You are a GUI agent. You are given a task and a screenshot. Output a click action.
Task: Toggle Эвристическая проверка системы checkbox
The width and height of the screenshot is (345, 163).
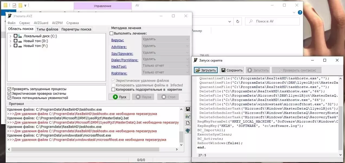coord(9,94)
